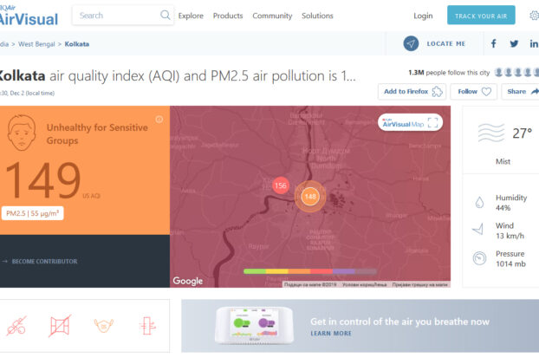Open settings via the gear icon
The height and width of the screenshot is (364, 539).
click(x=533, y=16)
